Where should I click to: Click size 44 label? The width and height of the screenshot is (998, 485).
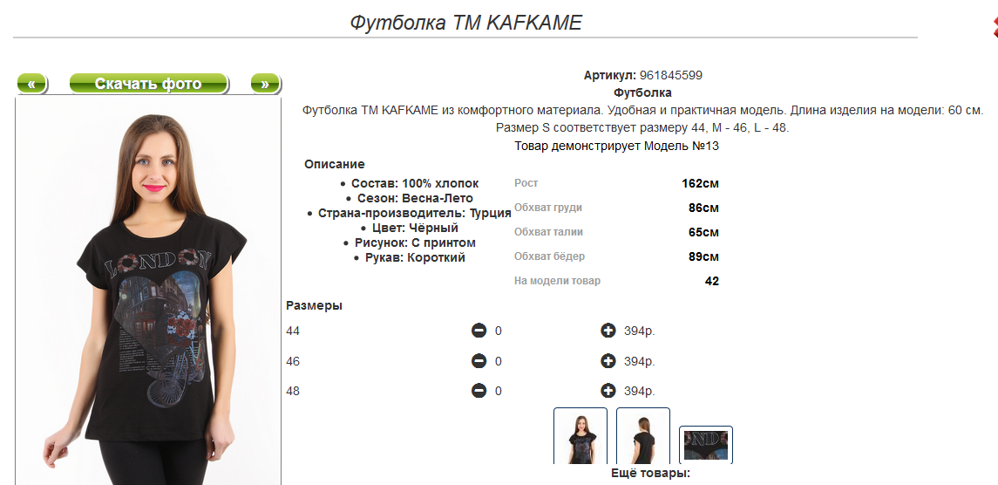[x=293, y=331]
